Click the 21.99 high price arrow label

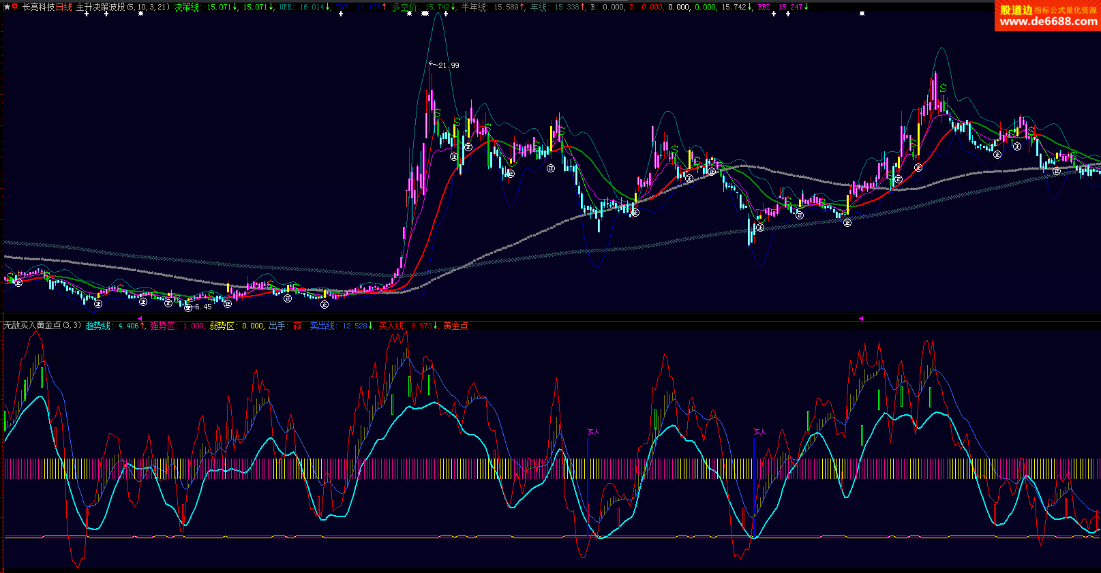444,65
